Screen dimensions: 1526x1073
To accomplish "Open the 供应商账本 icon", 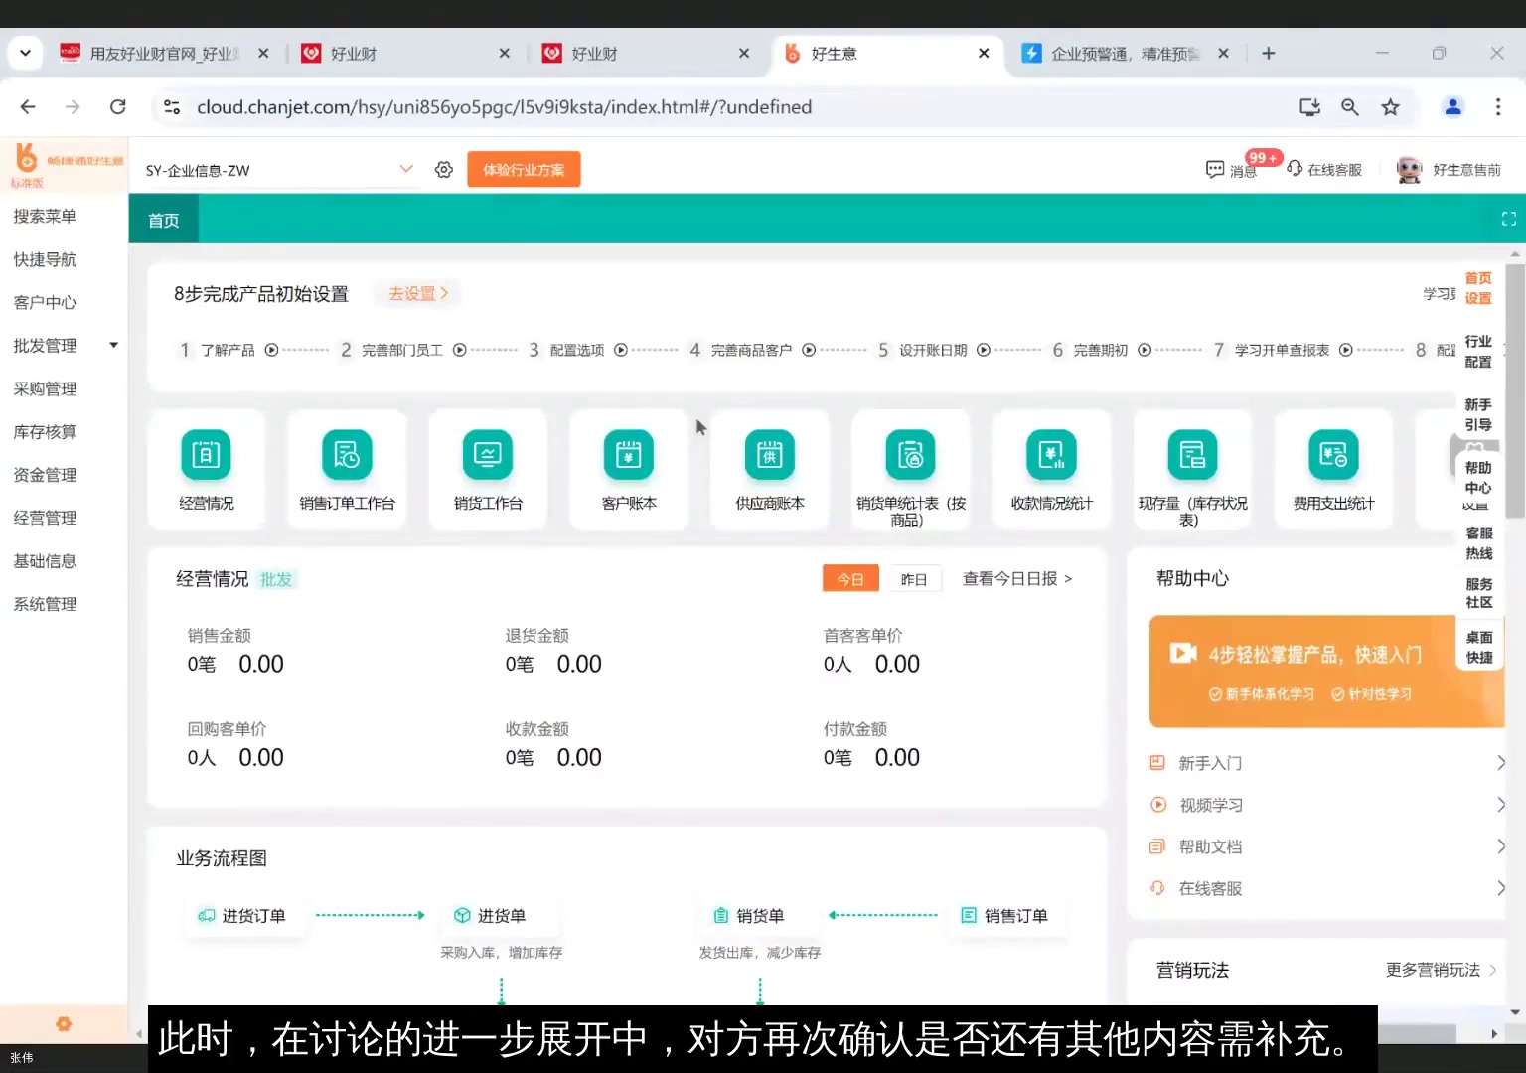I will [x=769, y=467].
